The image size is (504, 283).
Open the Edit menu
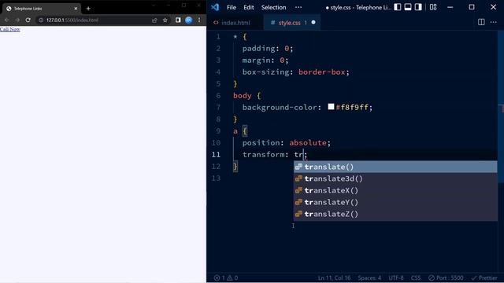pos(249,7)
